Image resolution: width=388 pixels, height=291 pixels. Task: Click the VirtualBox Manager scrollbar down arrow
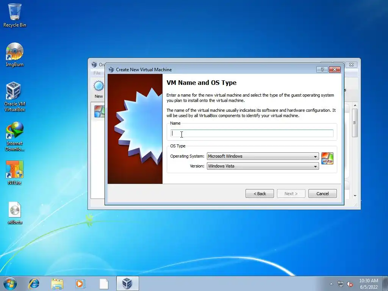point(355,196)
